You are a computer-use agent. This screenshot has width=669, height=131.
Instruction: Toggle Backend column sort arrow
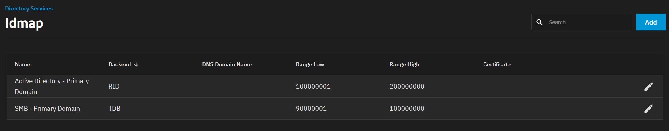[136, 64]
